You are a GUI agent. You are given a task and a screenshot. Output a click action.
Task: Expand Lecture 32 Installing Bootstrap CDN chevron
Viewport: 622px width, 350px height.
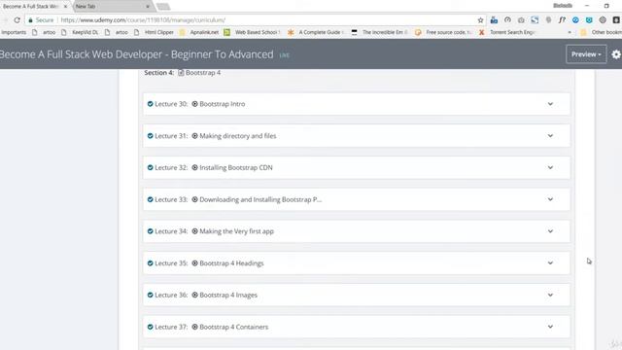tap(550, 167)
